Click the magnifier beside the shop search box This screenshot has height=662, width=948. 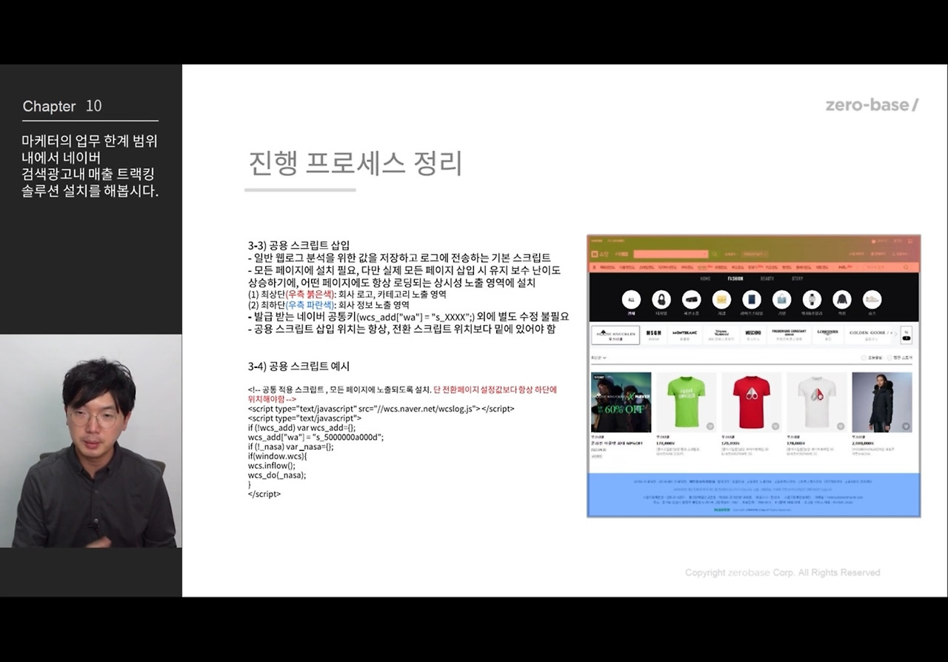714,254
